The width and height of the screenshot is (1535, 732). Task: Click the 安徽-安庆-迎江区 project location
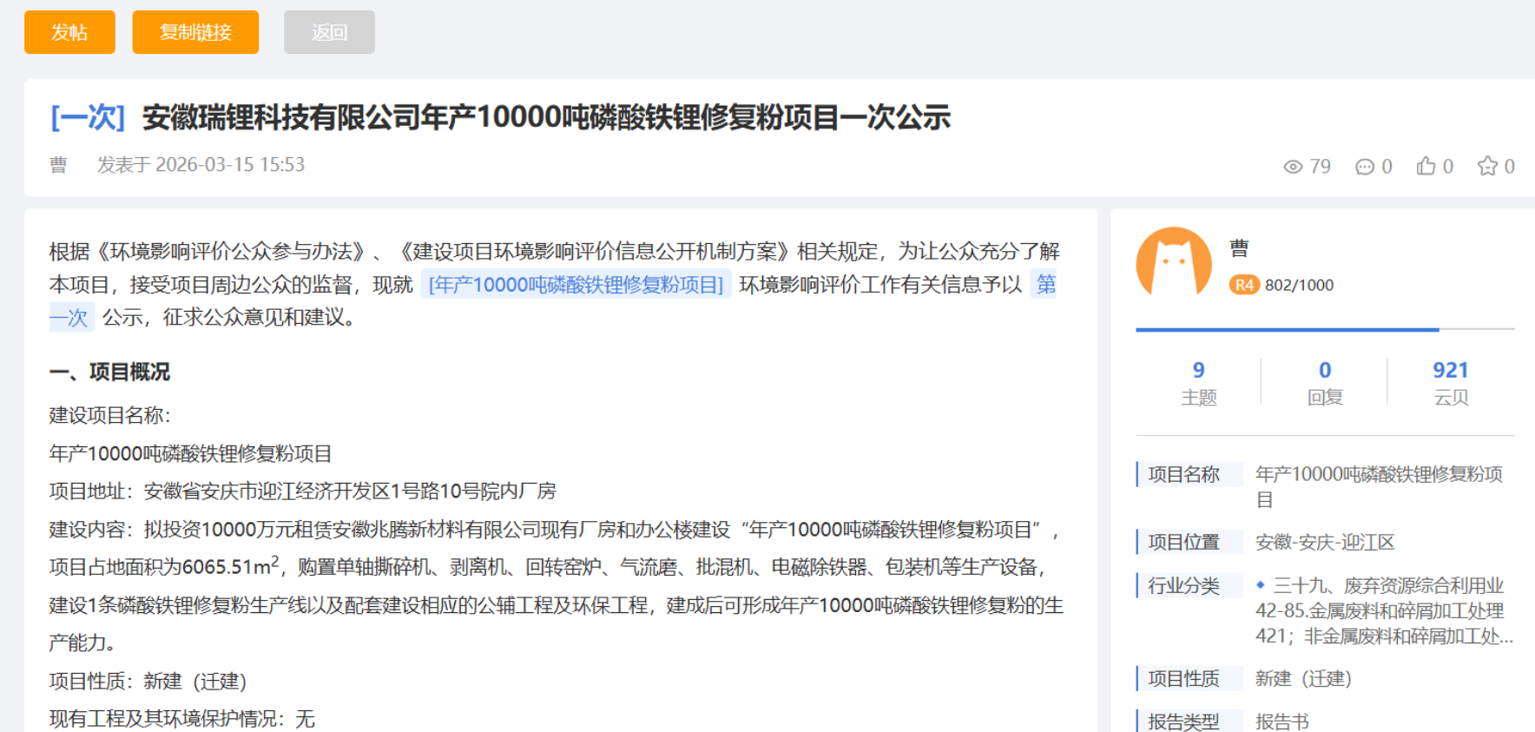(1324, 543)
